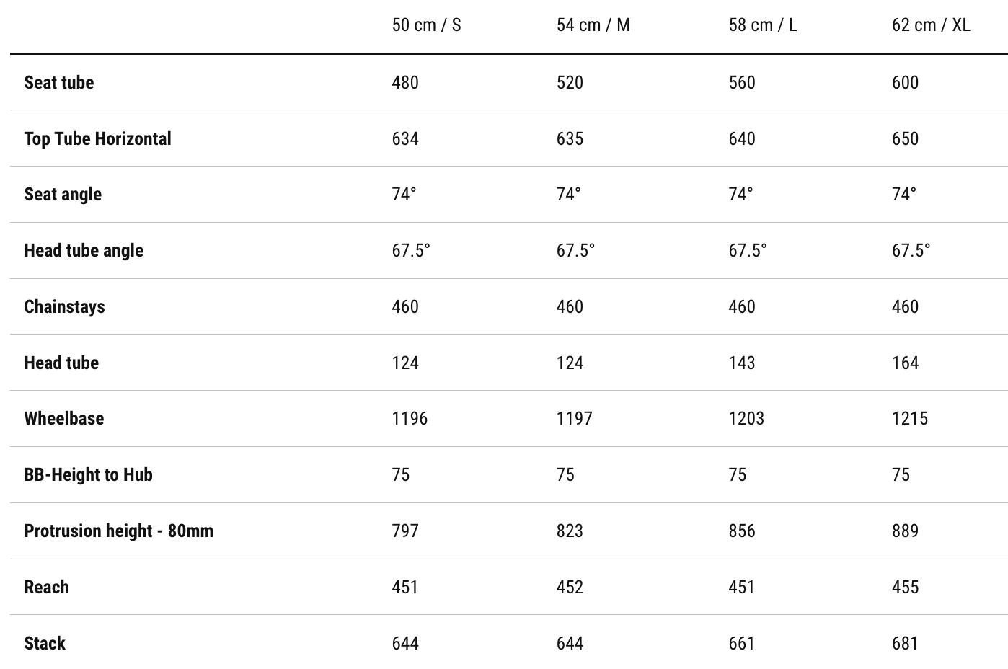Click the 58 cm / L column header
Screen dimensions: 1008x669
[762, 25]
